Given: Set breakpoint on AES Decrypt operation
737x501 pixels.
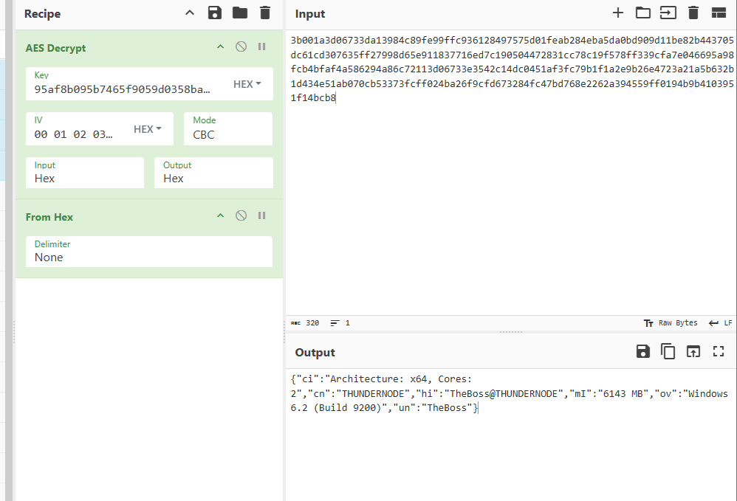Looking at the screenshot, I should [261, 47].
